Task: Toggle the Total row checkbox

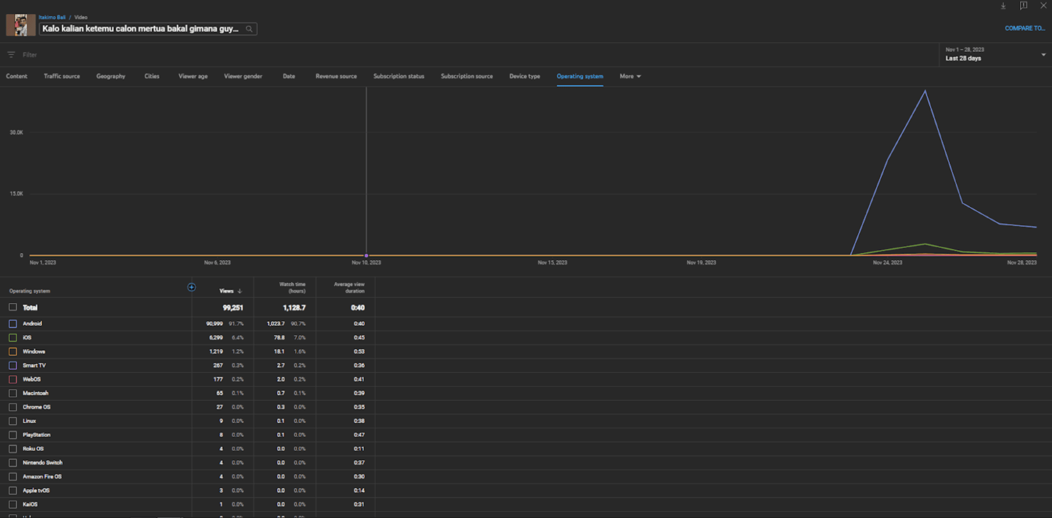Action: (x=13, y=308)
